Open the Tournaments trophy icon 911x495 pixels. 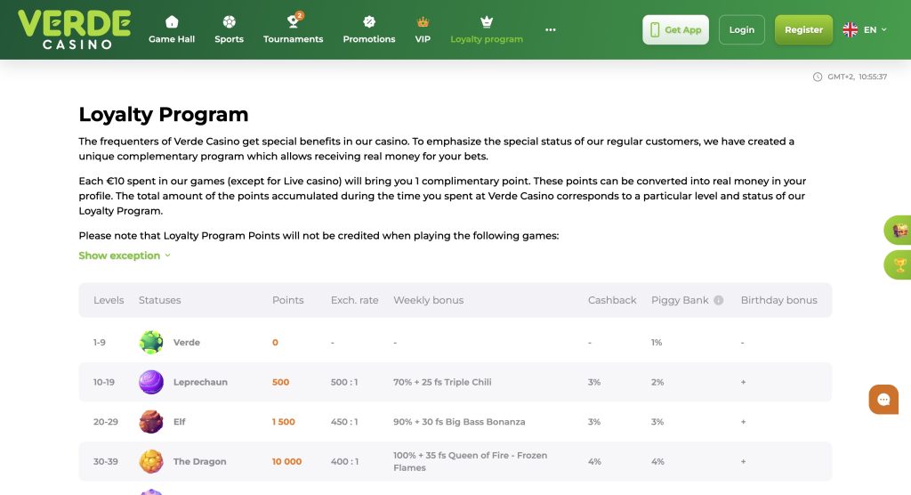coord(293,22)
